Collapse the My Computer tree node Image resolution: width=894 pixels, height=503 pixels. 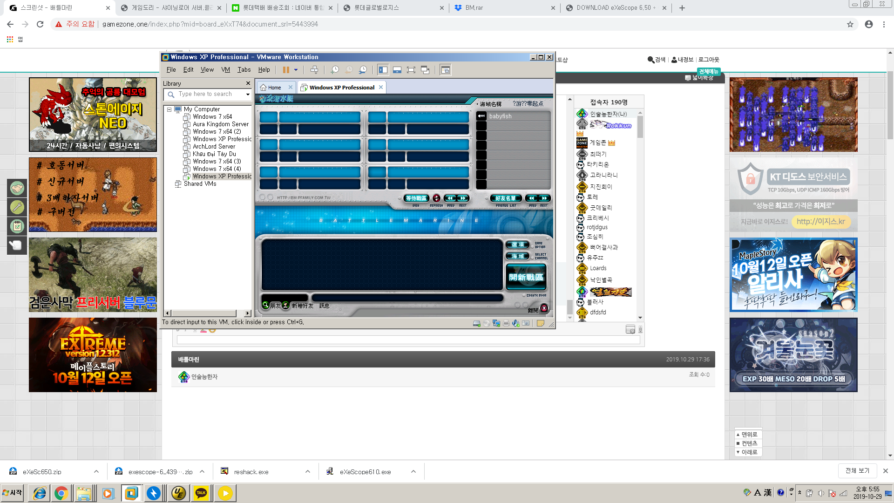(169, 109)
